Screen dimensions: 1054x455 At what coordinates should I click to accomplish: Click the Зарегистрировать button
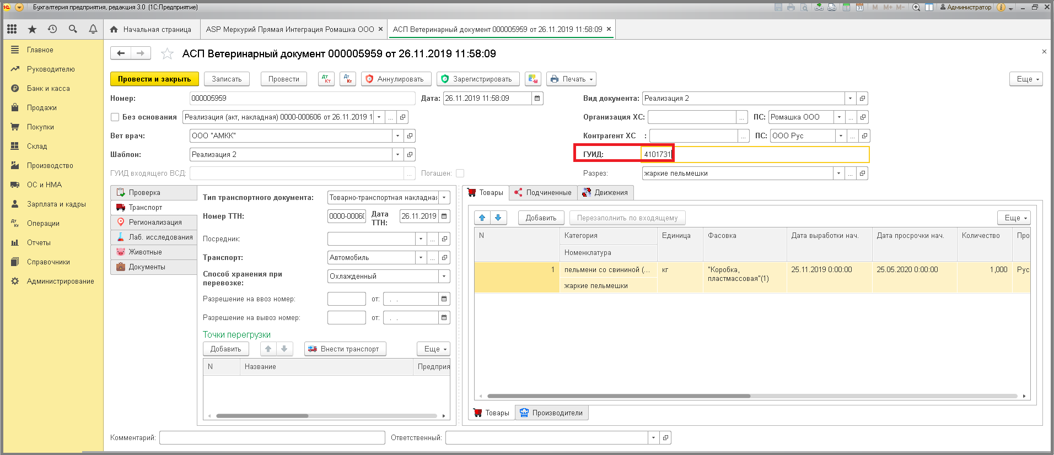click(x=478, y=79)
